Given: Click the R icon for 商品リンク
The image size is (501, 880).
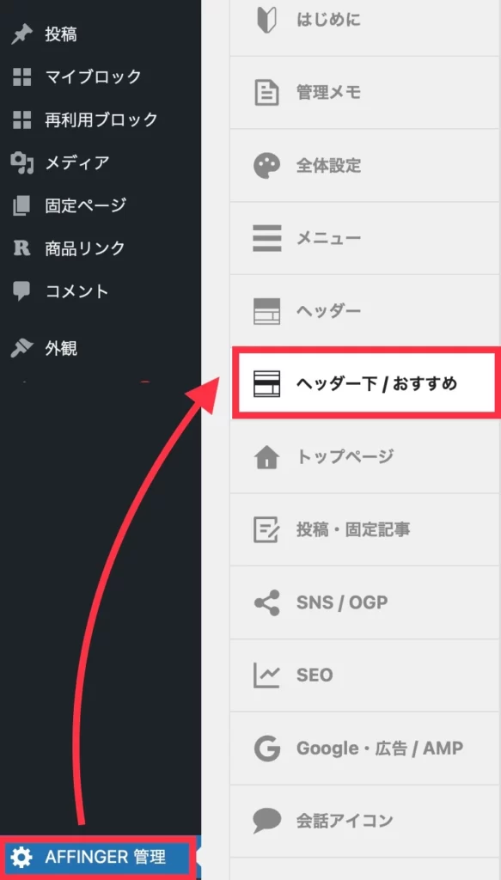Looking at the screenshot, I should [x=21, y=248].
